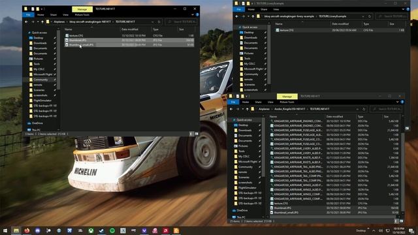Open ribbon help in the 3-item window
The height and width of the screenshot is (235, 418).
(197, 15)
